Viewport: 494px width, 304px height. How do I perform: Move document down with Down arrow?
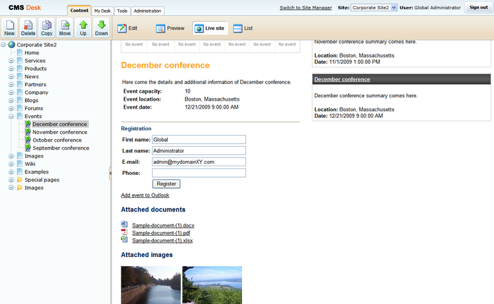(x=101, y=28)
